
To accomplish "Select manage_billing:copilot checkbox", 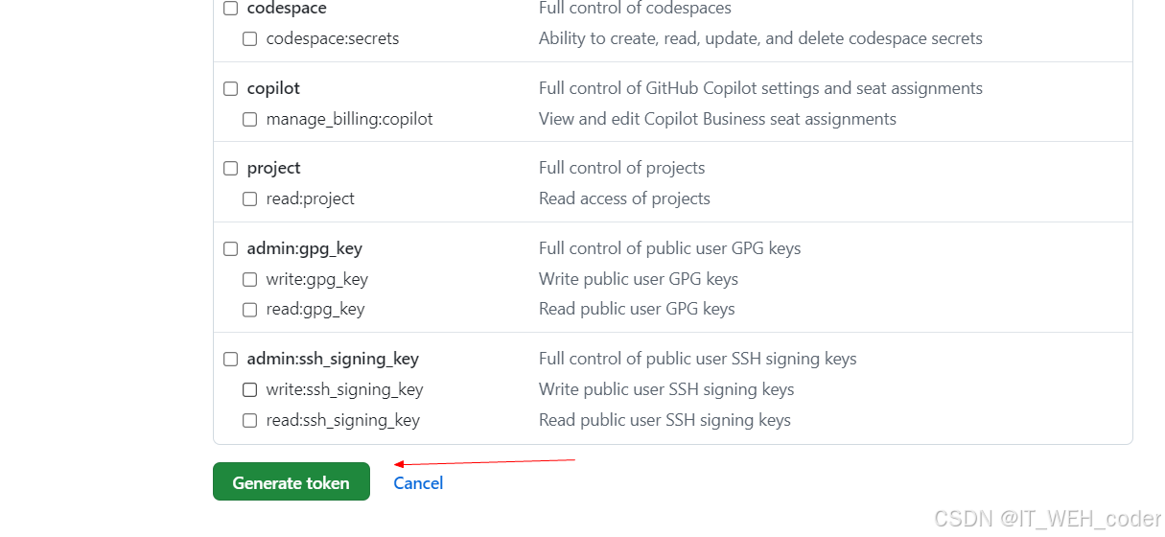I will tap(249, 120).
